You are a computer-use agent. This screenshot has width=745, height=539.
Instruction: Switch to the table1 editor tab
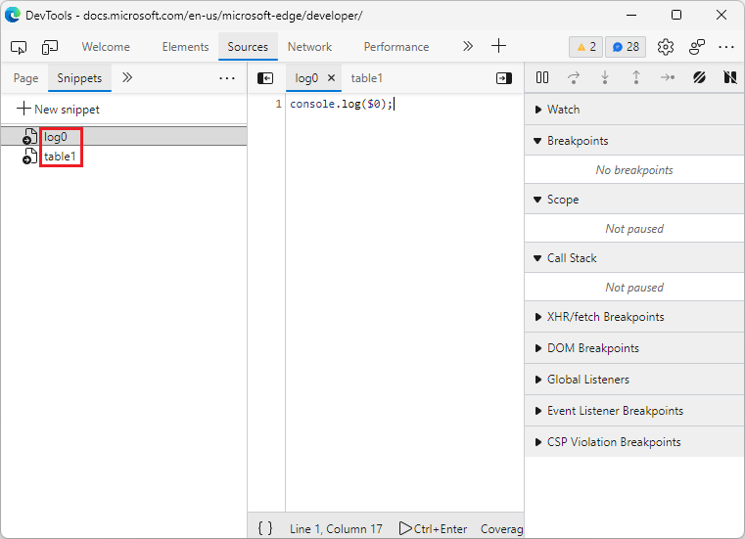pyautogui.click(x=366, y=78)
